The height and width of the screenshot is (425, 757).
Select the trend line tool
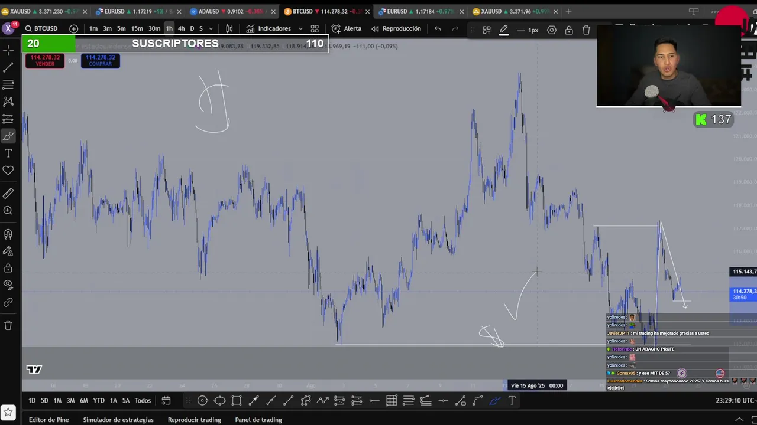(x=8, y=67)
